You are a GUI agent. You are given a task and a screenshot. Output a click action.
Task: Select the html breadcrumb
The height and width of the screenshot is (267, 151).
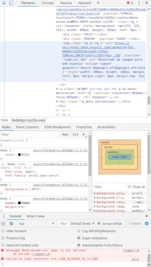(x=5, y=120)
